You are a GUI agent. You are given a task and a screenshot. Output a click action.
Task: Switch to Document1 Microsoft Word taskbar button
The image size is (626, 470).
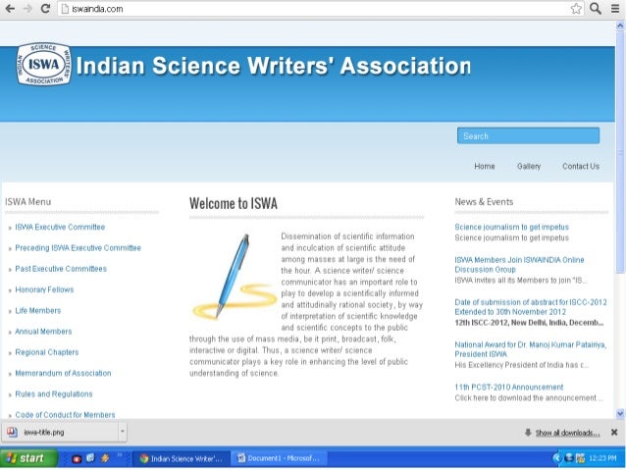[279, 458]
